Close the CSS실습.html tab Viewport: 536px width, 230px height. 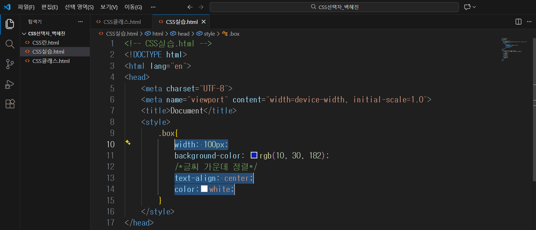click(203, 22)
